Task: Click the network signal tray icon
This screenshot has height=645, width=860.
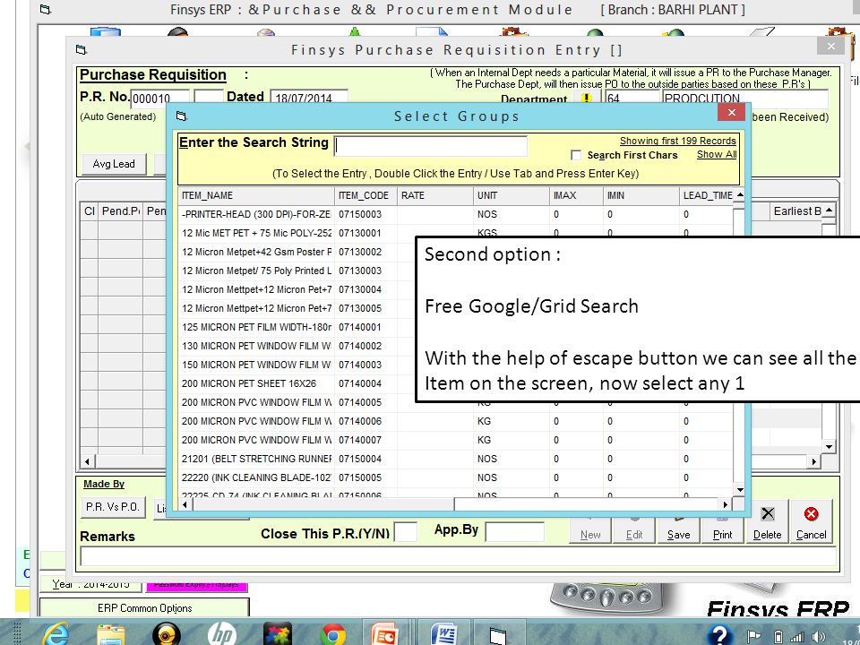Action: pos(797,637)
